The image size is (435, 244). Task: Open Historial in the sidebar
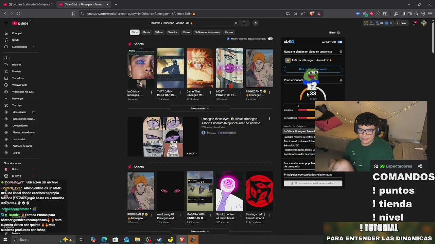pos(16,65)
